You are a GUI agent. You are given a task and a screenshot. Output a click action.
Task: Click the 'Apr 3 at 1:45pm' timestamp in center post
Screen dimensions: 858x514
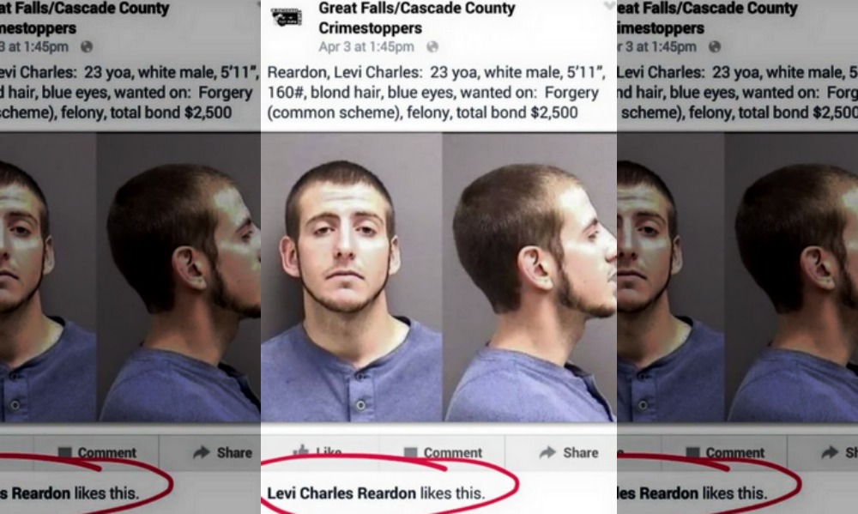(x=366, y=46)
